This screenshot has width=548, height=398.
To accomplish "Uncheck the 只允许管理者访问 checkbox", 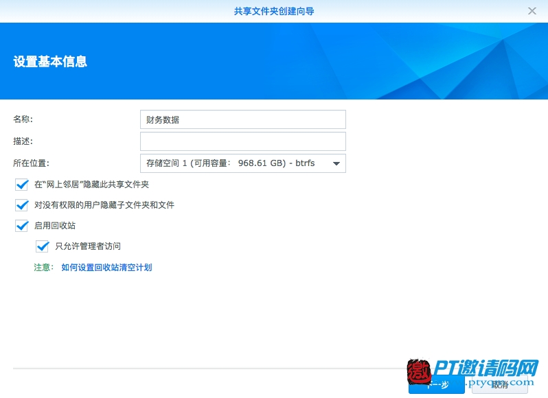I will 43,246.
